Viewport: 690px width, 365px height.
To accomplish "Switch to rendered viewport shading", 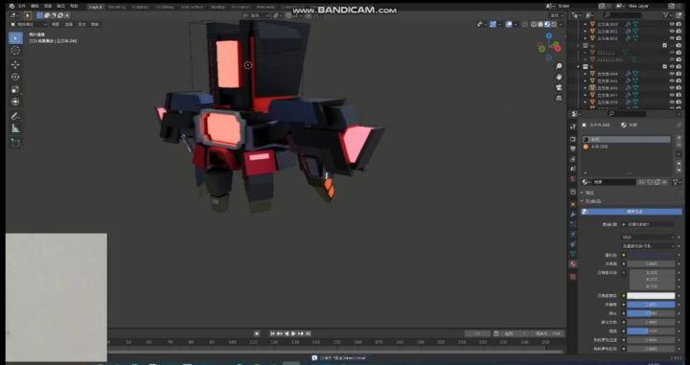I will [554, 24].
